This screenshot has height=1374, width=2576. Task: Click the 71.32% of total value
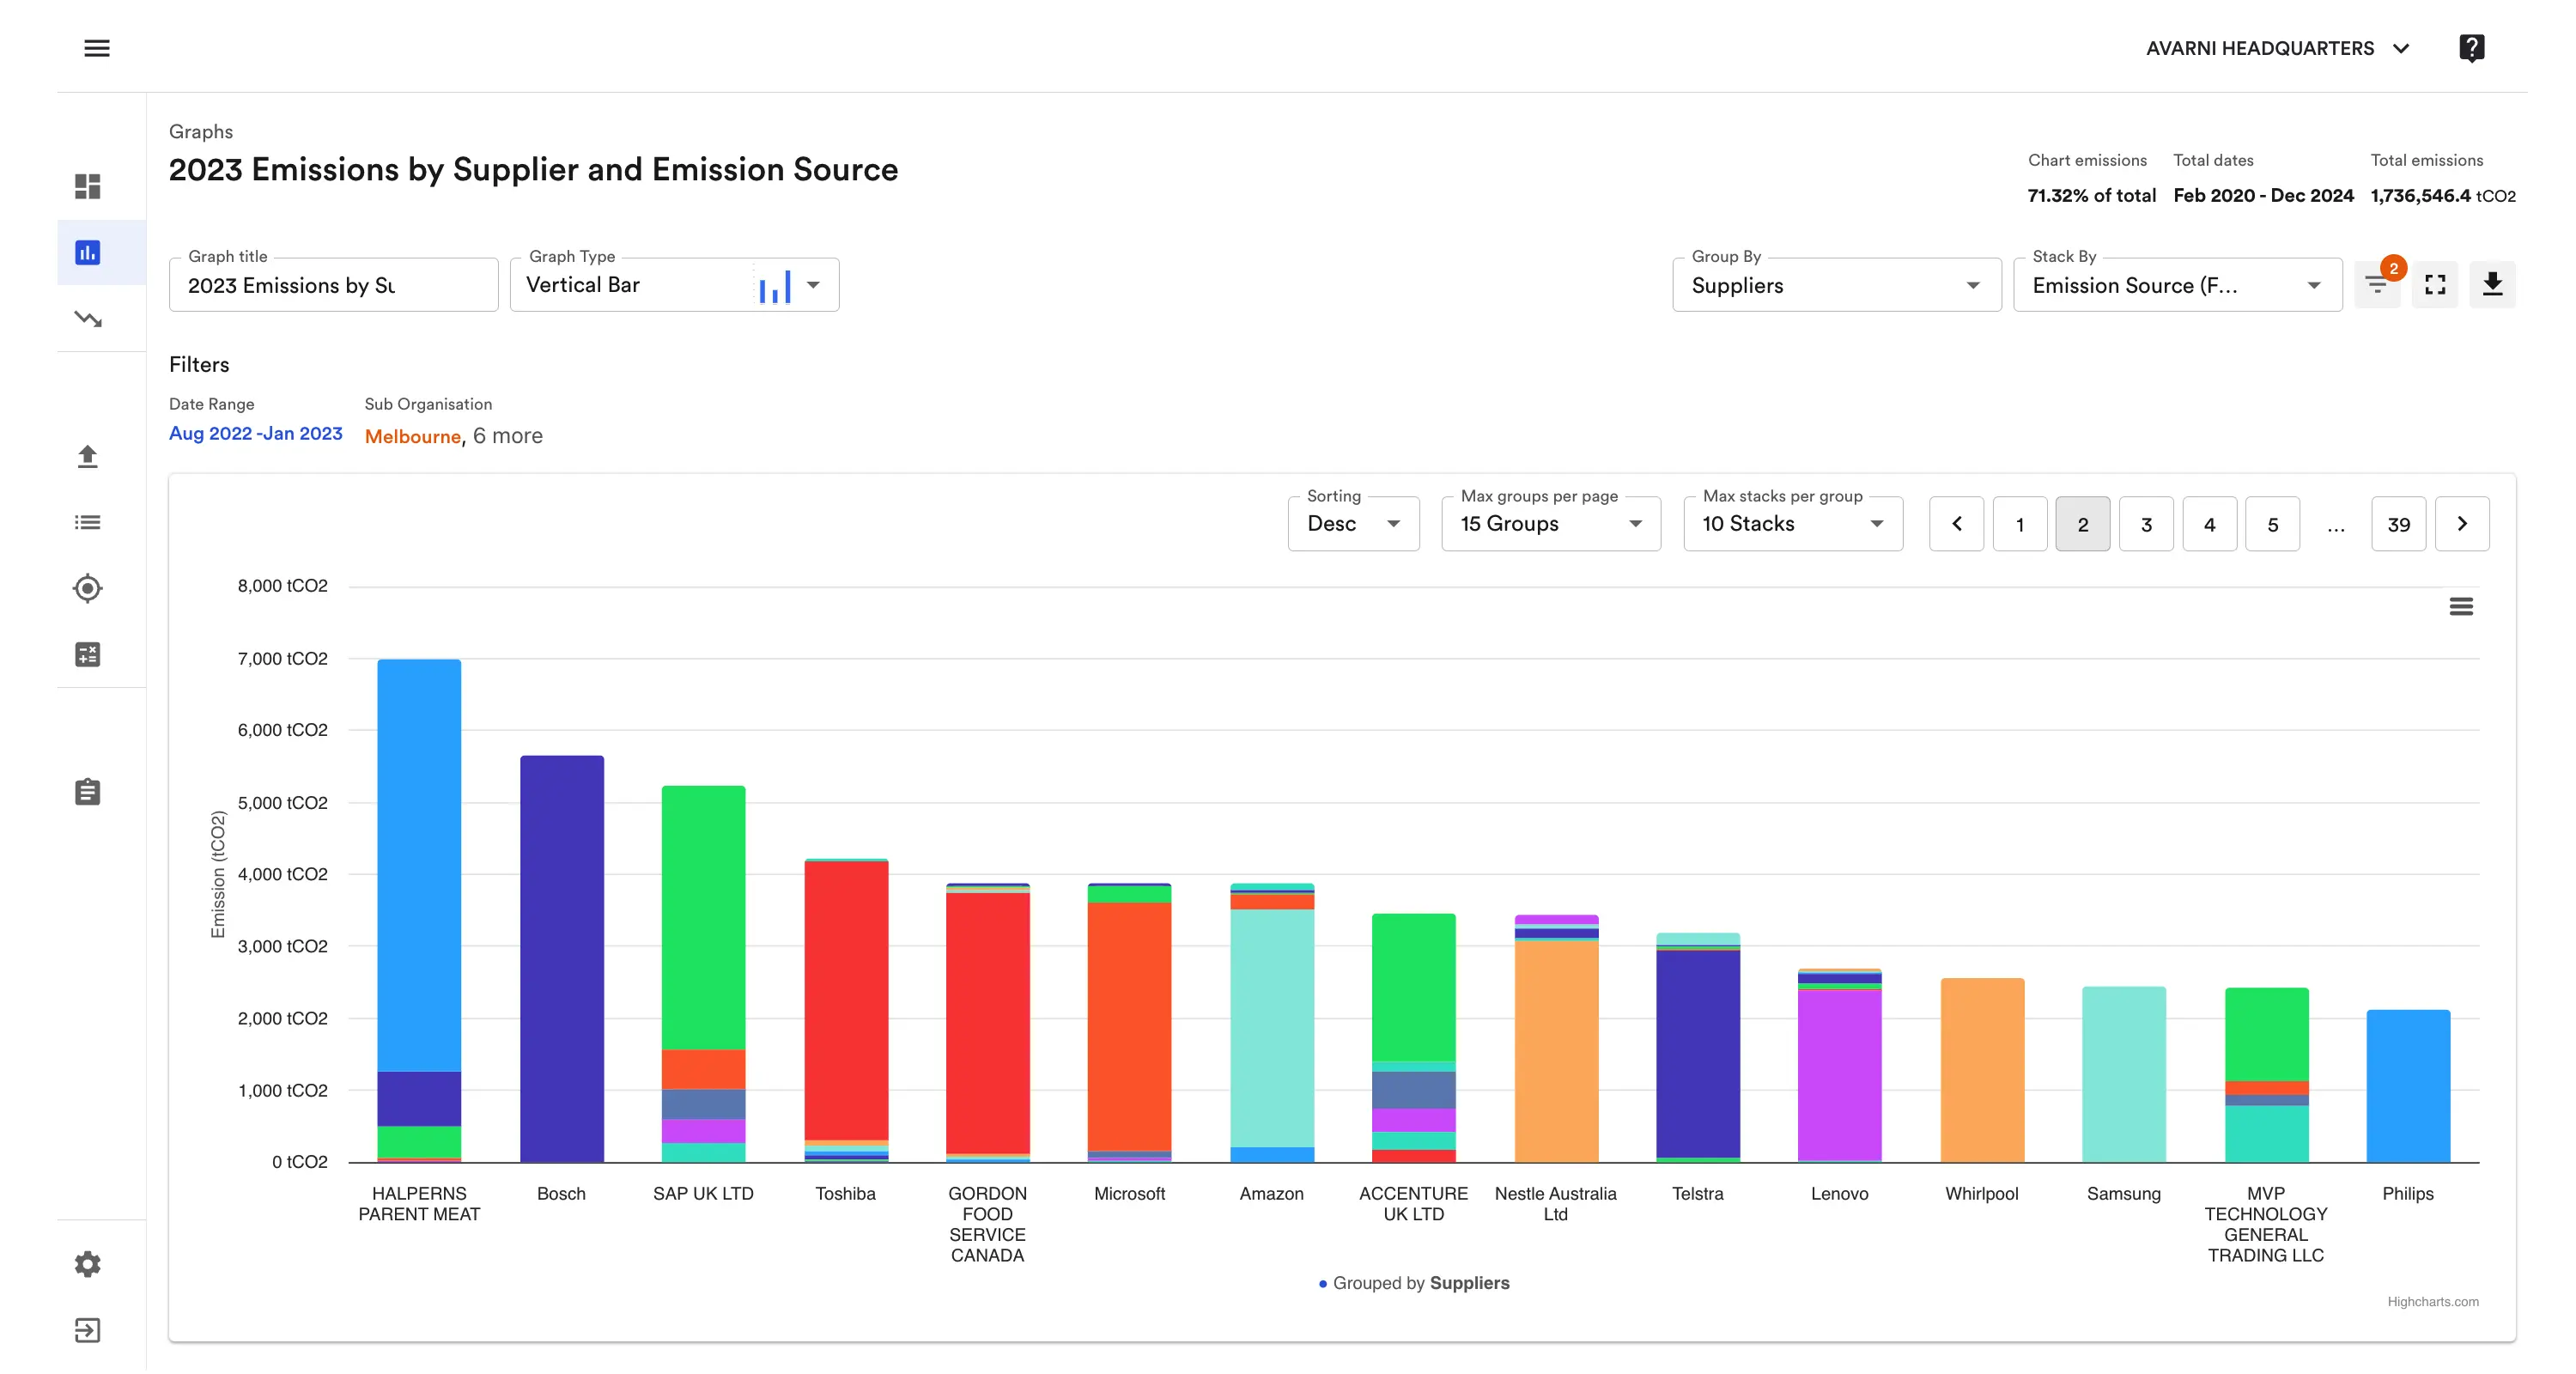click(x=2091, y=196)
